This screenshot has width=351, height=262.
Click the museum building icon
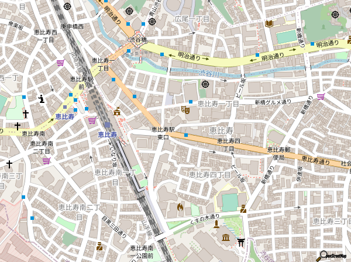coord(226,237)
